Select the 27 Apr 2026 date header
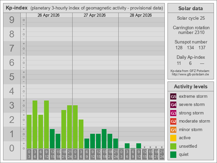 coord(95,15)
